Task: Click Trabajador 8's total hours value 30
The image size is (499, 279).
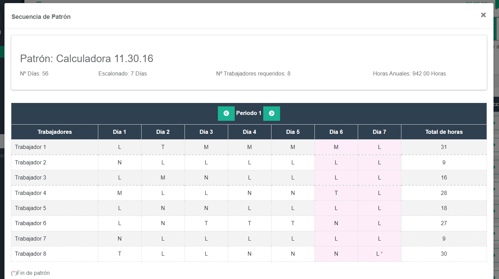Action: [x=444, y=254]
